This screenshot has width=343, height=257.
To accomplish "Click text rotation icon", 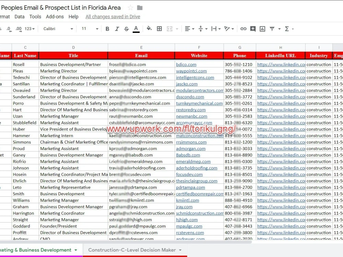I will pos(227,29).
